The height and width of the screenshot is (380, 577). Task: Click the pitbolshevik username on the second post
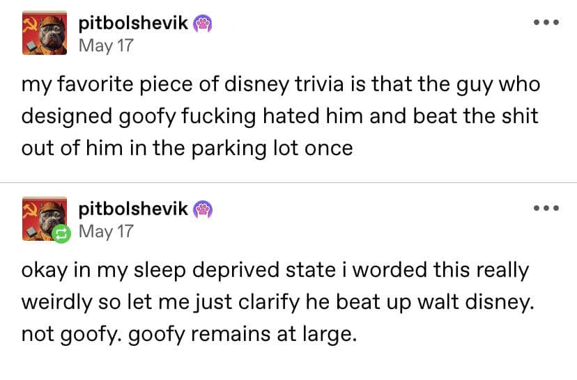pyautogui.click(x=133, y=208)
